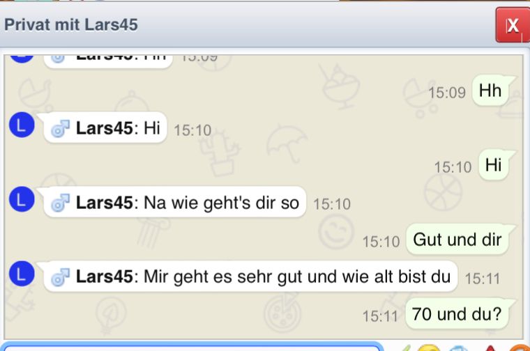Select the sent "Hh" message bubble
The height and width of the screenshot is (351, 530).
pos(490,91)
